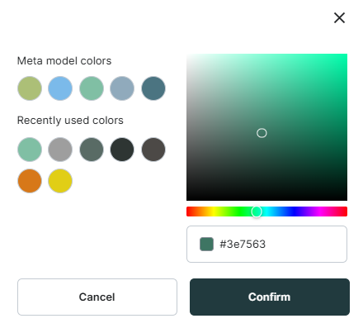363x328 pixels.
Task: Choose yellow recently used color swatch
Action: [x=60, y=181]
